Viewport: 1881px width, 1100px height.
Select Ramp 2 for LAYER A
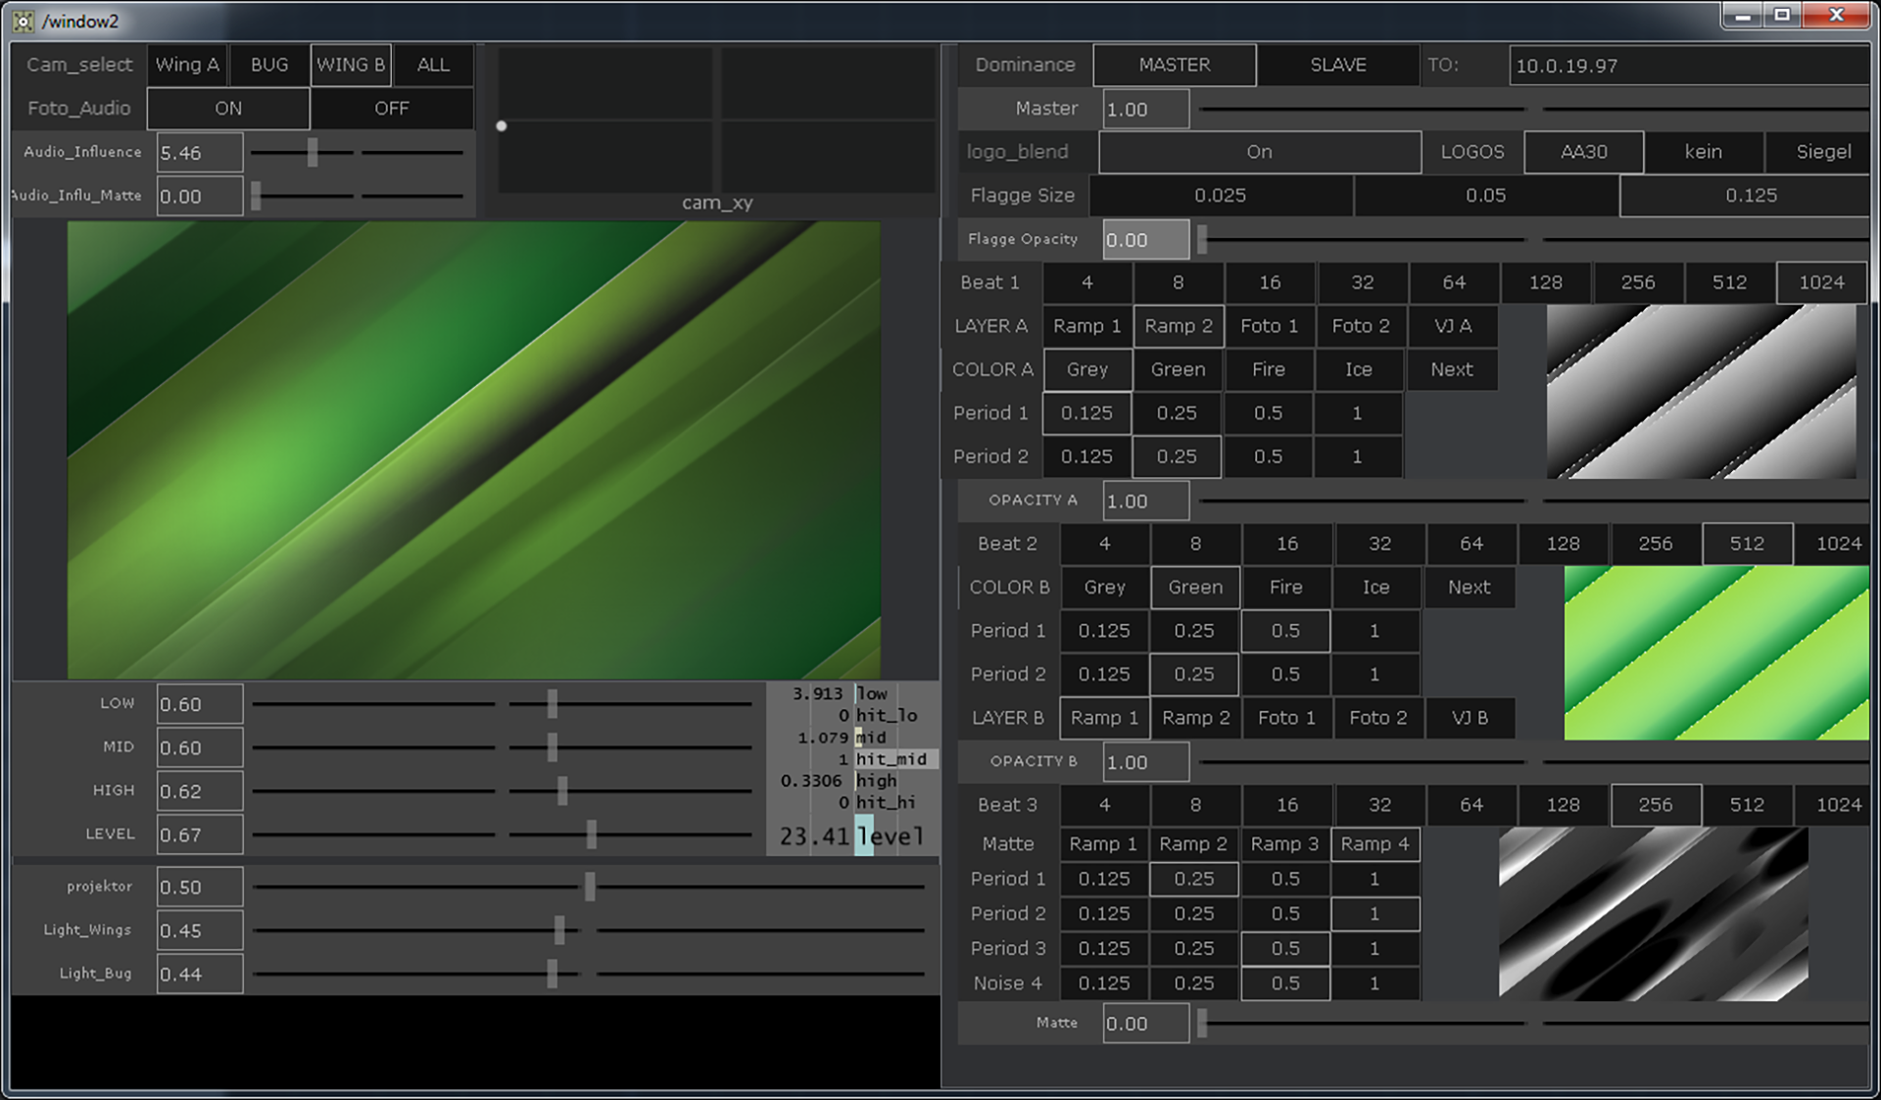1179,326
